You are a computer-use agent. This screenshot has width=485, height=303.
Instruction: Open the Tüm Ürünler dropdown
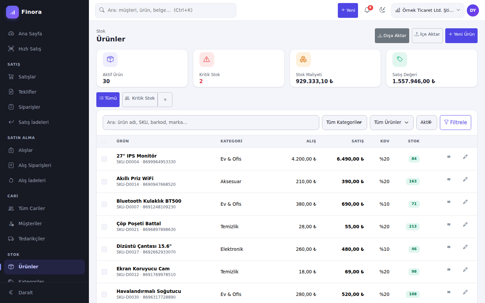tap(391, 123)
